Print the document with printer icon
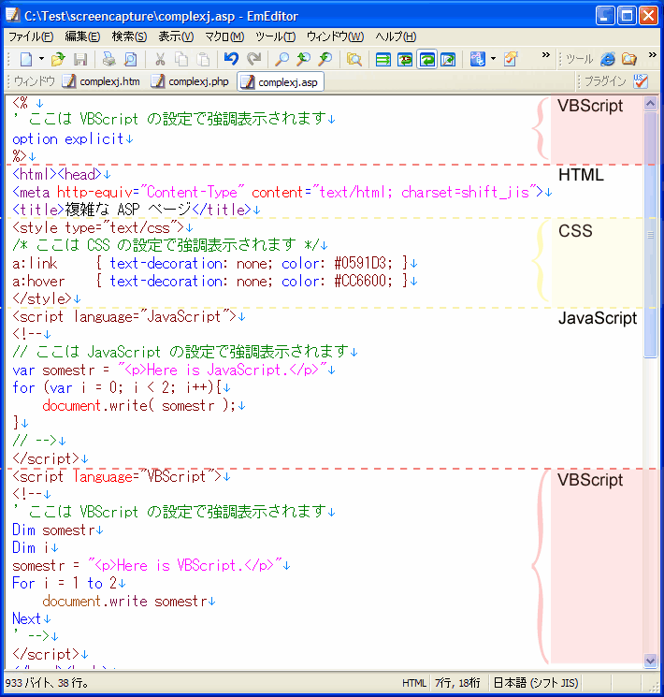The height and width of the screenshot is (697, 664). 108,59
